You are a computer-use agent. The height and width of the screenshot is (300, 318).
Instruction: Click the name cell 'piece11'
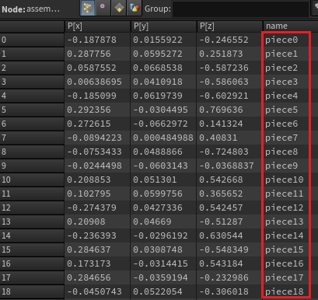click(285, 194)
